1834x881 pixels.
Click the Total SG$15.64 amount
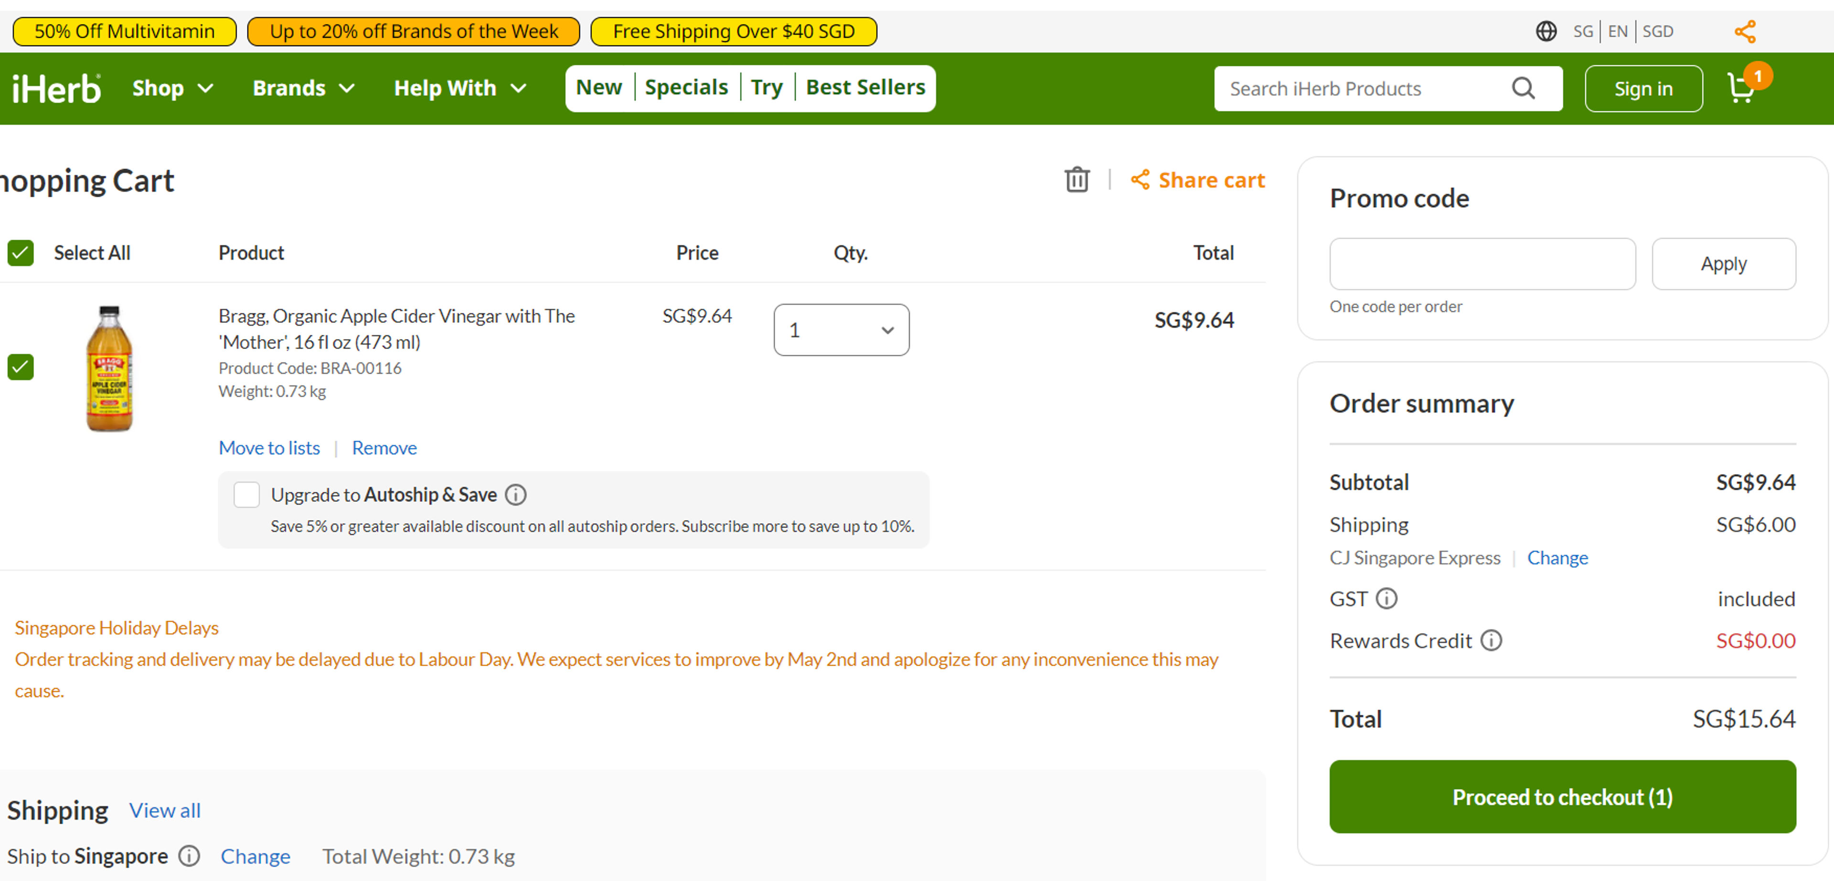[x=1744, y=719]
